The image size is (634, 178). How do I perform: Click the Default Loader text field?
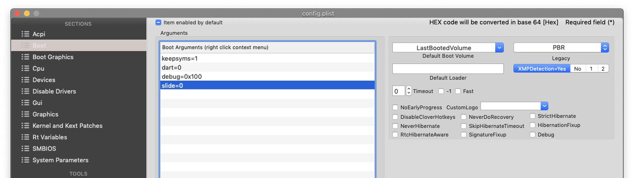pos(448,69)
